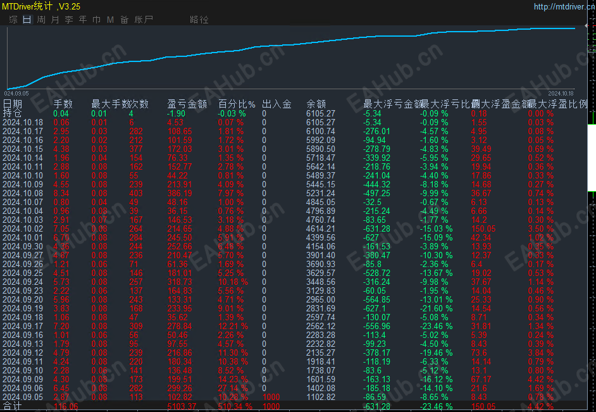Switch to the M tab
596x412 pixels.
pyautogui.click(x=110, y=20)
